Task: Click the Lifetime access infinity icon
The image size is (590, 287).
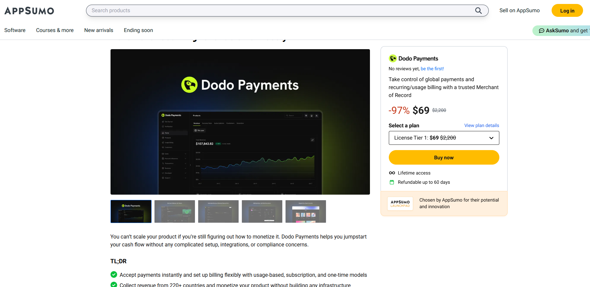Action: pos(392,173)
